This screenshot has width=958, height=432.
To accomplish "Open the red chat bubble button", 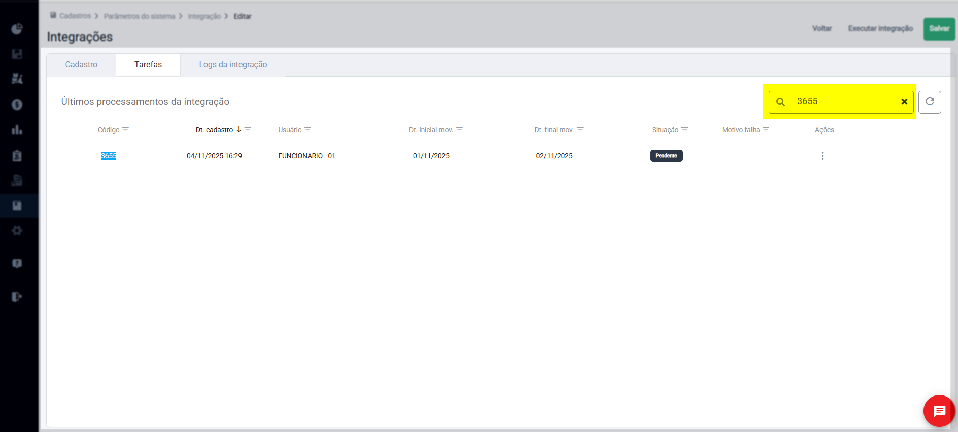I will pos(939,411).
